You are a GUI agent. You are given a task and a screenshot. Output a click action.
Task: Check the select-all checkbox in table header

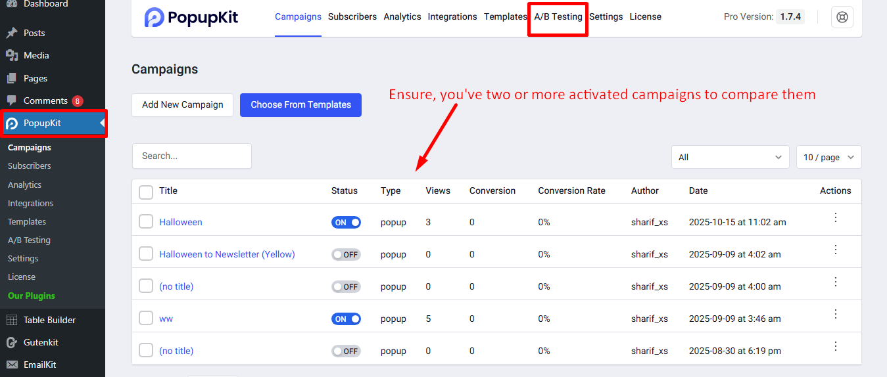click(x=146, y=192)
